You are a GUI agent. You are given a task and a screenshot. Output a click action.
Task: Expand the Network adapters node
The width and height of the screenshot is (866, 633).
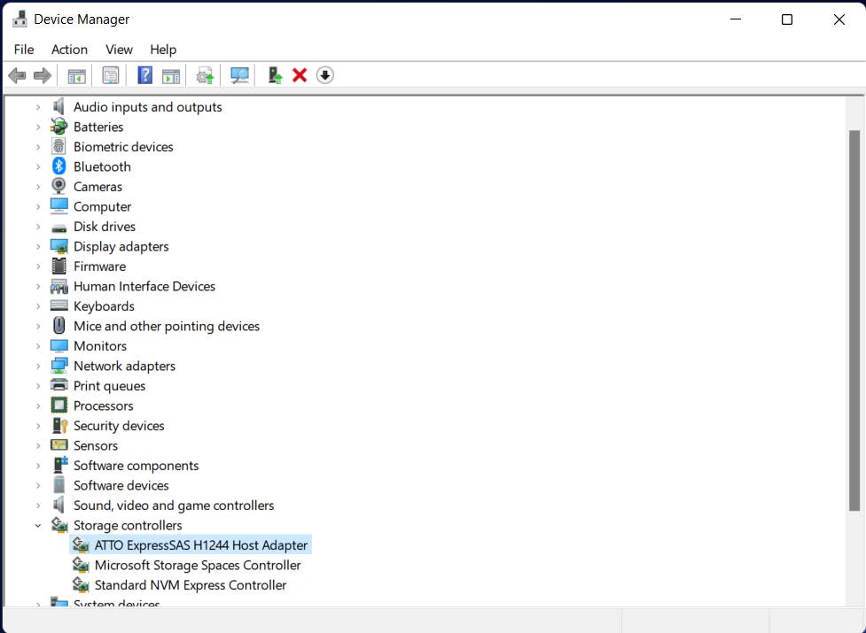point(38,367)
